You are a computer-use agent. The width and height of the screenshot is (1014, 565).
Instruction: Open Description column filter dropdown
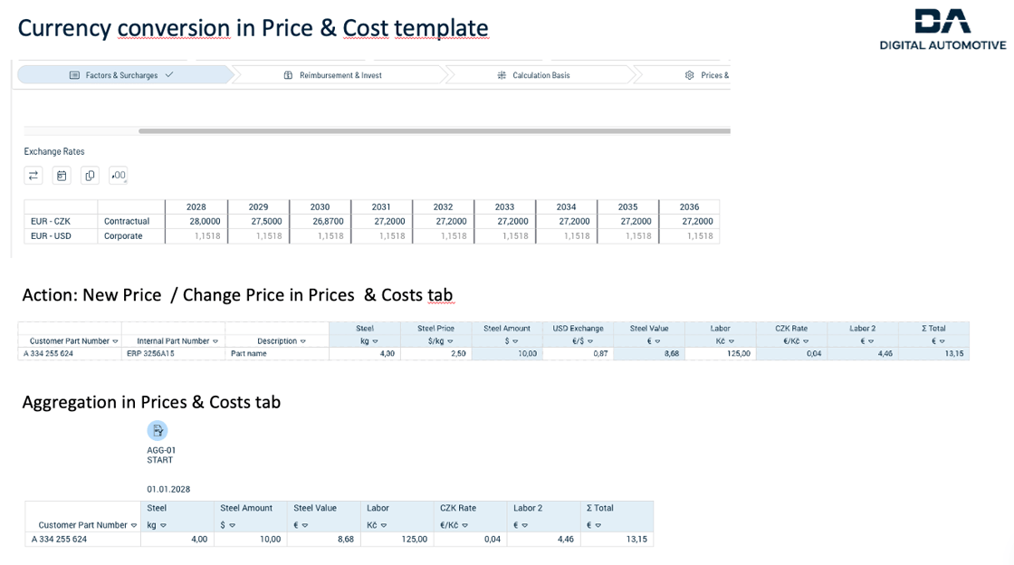click(x=302, y=341)
